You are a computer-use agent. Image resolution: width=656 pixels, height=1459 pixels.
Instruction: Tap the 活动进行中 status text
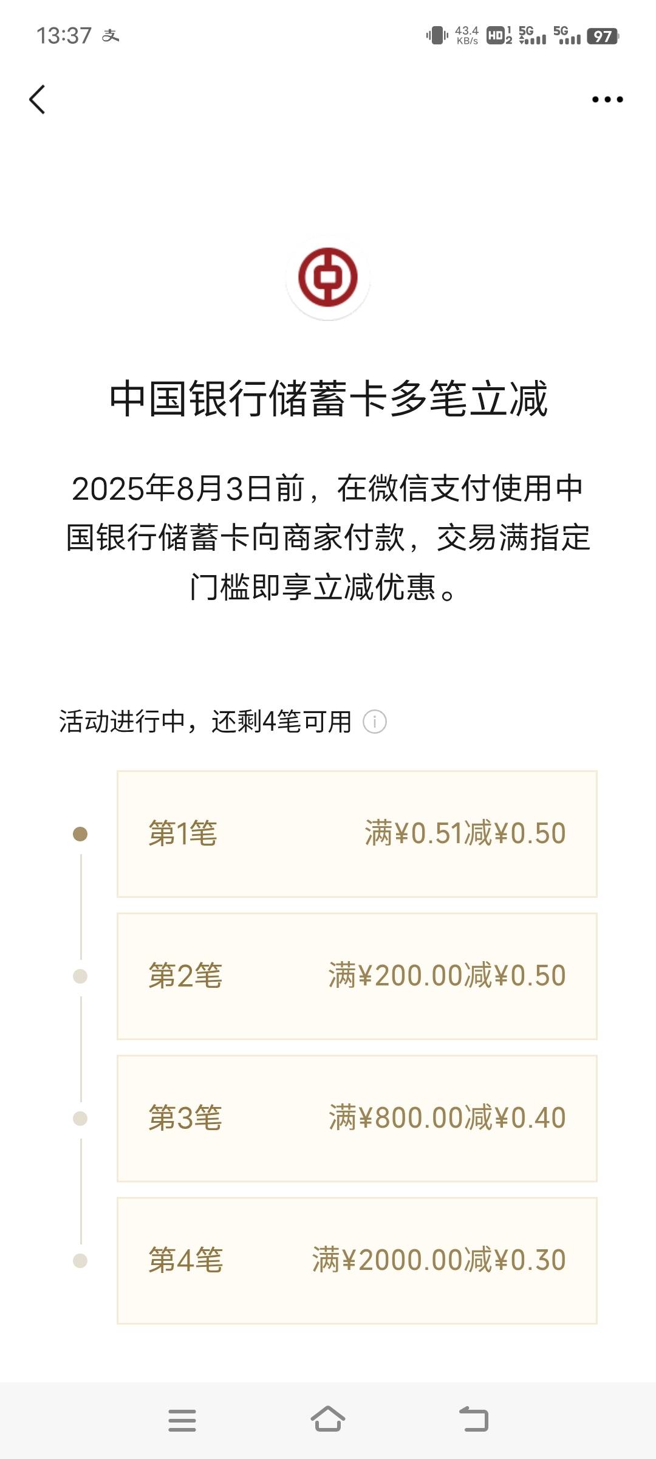[x=122, y=722]
